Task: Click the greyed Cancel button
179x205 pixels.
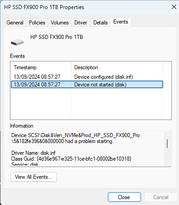Action: [161, 197]
